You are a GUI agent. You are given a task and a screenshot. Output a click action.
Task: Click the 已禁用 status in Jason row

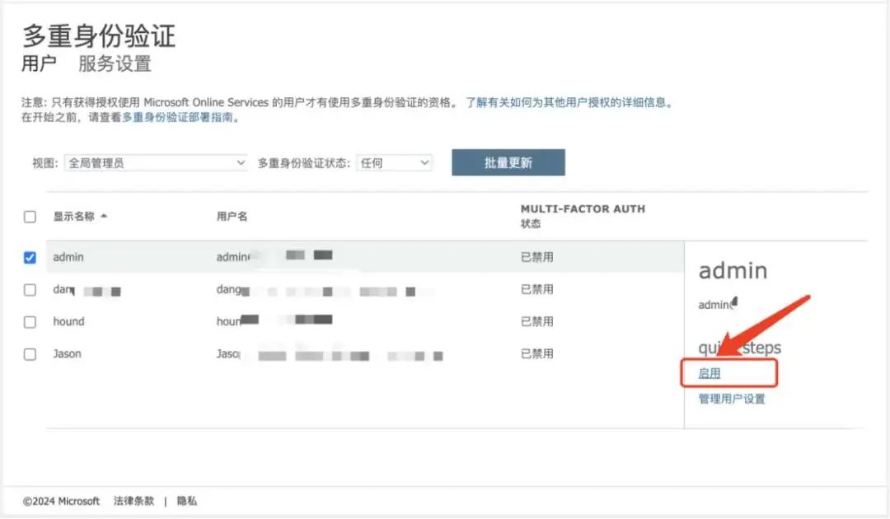(x=537, y=354)
